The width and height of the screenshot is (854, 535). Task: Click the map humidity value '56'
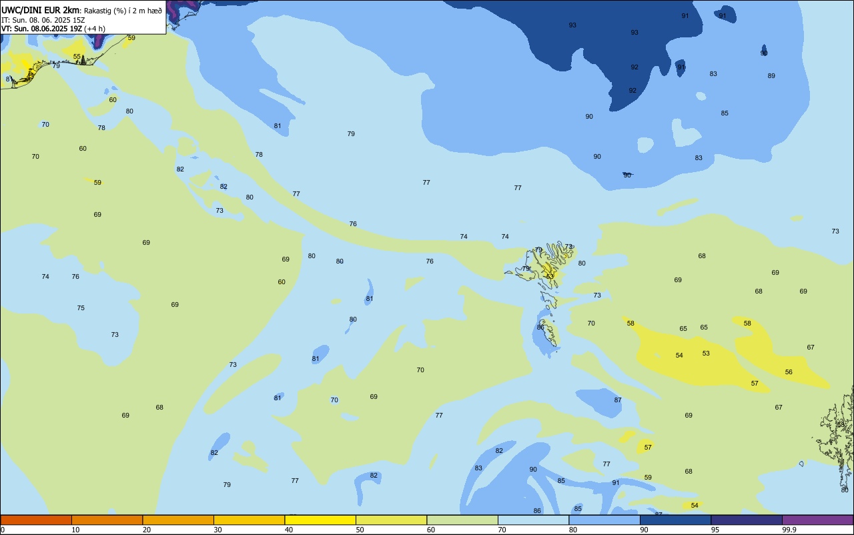coord(789,372)
